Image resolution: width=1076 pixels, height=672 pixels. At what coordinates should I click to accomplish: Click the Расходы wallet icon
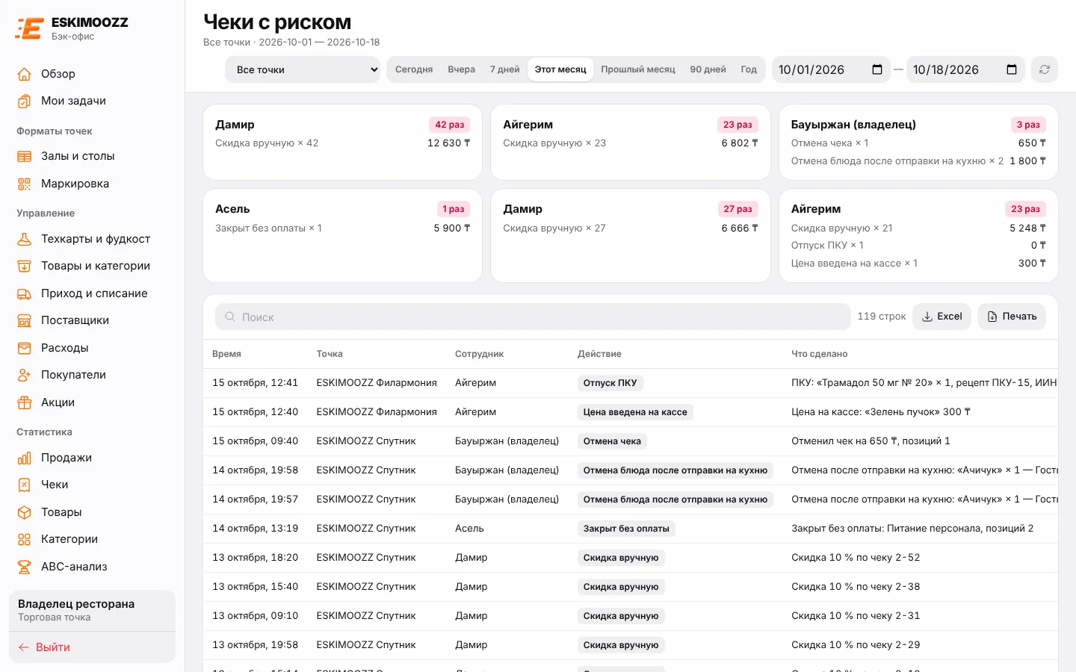(x=25, y=348)
